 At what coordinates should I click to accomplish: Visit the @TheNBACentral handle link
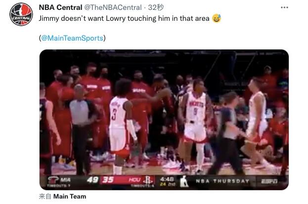click(x=113, y=7)
